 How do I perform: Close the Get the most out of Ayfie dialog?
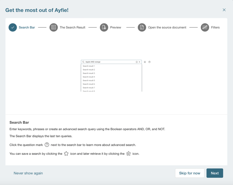(224, 10)
